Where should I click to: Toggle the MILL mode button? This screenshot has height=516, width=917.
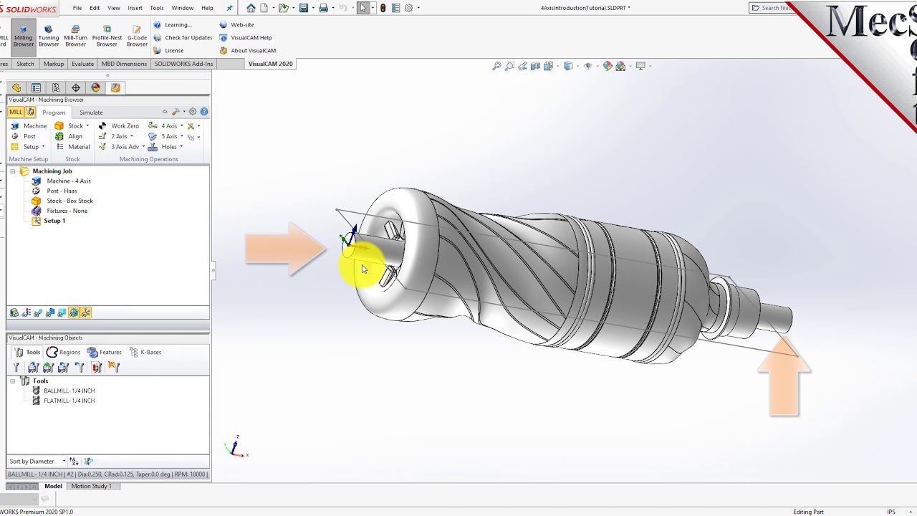coord(16,112)
